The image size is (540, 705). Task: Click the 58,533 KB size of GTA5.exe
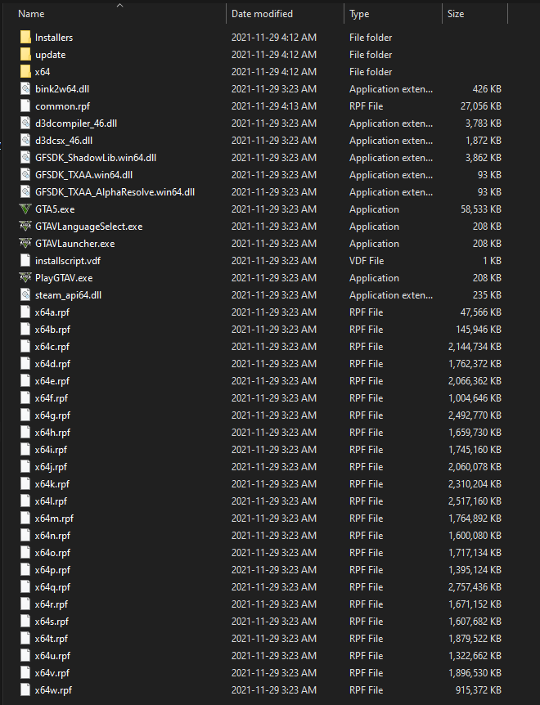click(x=480, y=209)
